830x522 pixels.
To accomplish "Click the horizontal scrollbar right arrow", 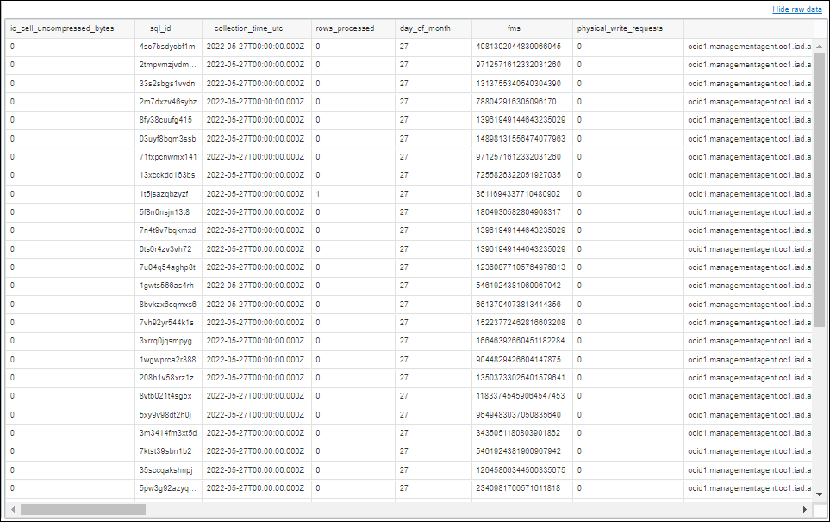I will (803, 509).
